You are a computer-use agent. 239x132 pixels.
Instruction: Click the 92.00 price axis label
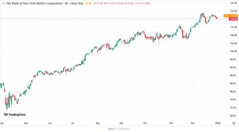coord(233,67)
